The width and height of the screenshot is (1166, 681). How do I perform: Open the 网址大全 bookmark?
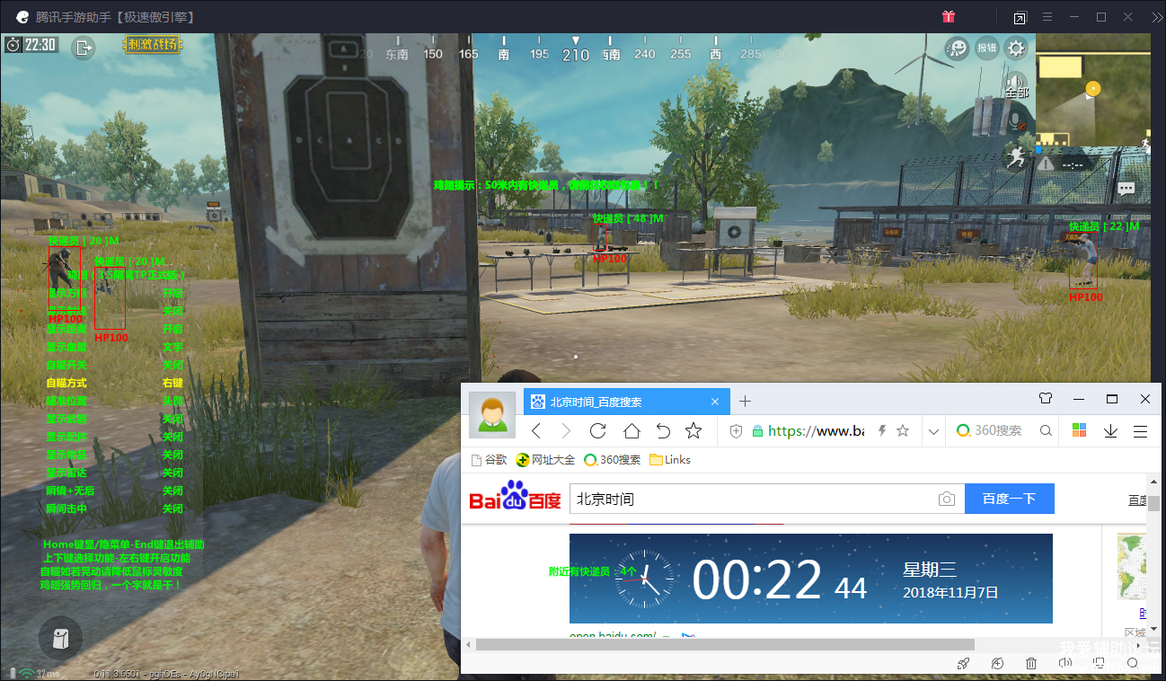pos(545,459)
